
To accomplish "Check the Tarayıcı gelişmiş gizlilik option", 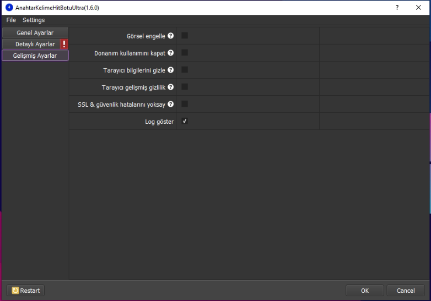I will point(185,87).
